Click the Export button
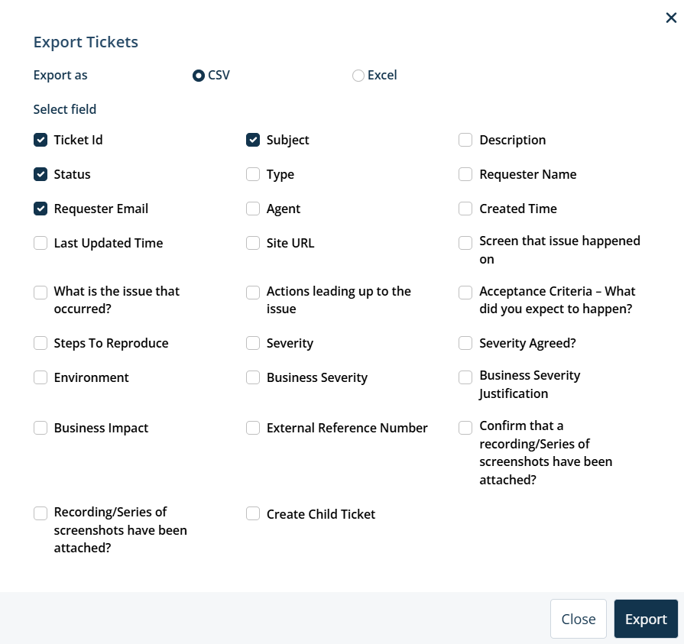Screen dimensions: 684x644 (x=646, y=619)
